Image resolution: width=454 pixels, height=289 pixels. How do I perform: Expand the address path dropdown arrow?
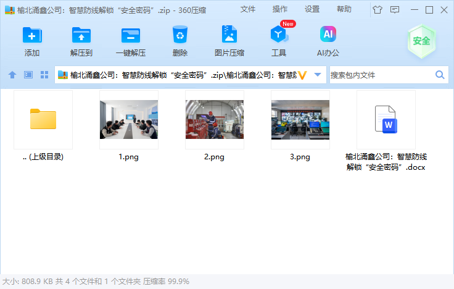318,75
